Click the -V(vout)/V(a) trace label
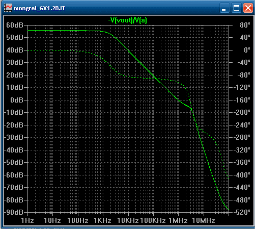Viewport: 255px width, 229px height. click(128, 20)
